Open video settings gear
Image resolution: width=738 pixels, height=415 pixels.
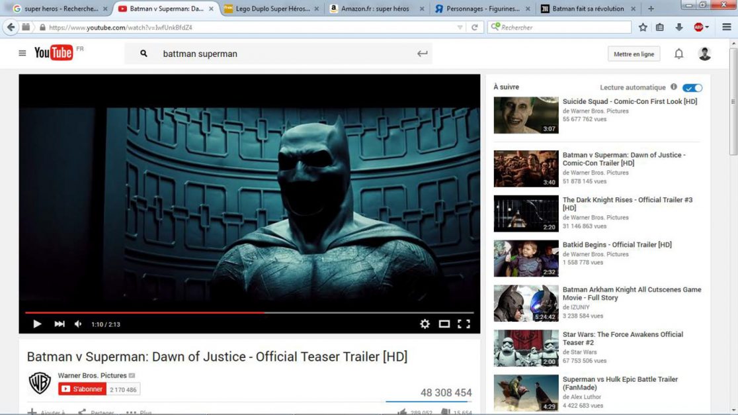pos(425,324)
